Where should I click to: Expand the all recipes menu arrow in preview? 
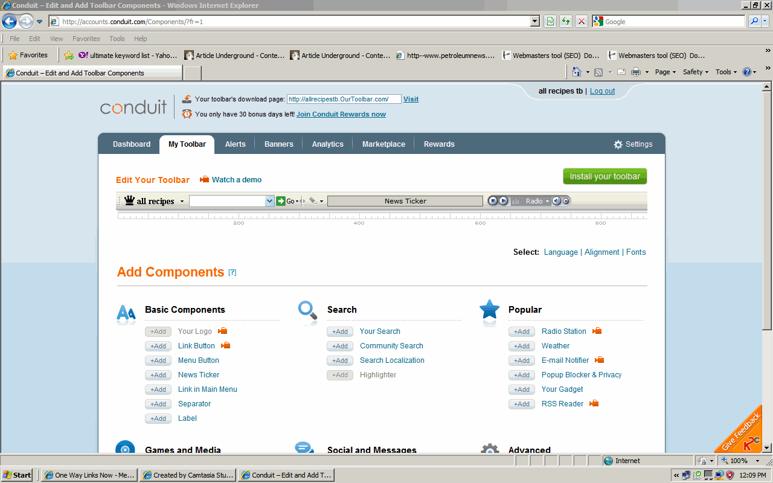tap(182, 202)
